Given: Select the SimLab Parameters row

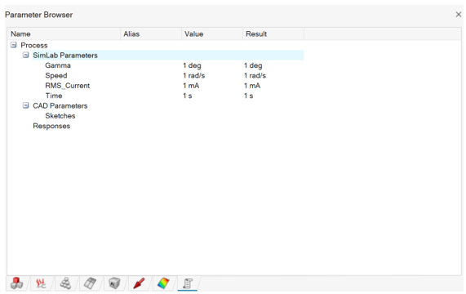Looking at the screenshot, I should [x=168, y=56].
